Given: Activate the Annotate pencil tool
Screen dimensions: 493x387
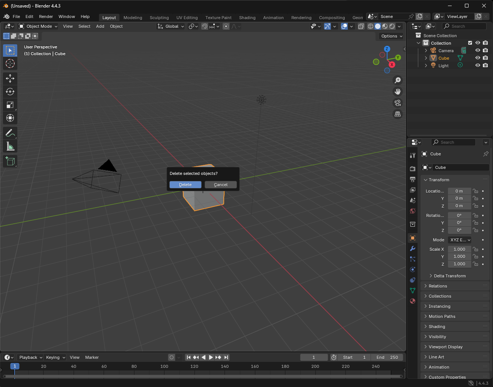Looking at the screenshot, I should click(10, 133).
